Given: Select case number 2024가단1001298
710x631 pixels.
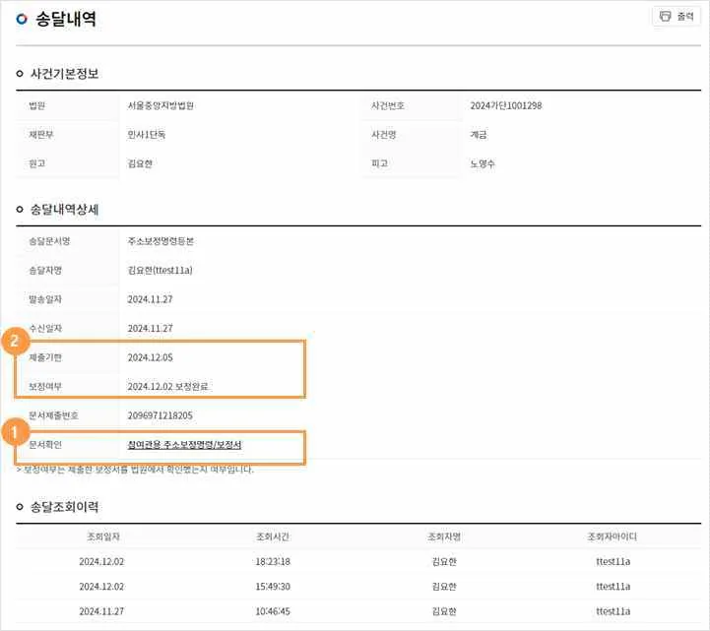Looking at the screenshot, I should 506,105.
